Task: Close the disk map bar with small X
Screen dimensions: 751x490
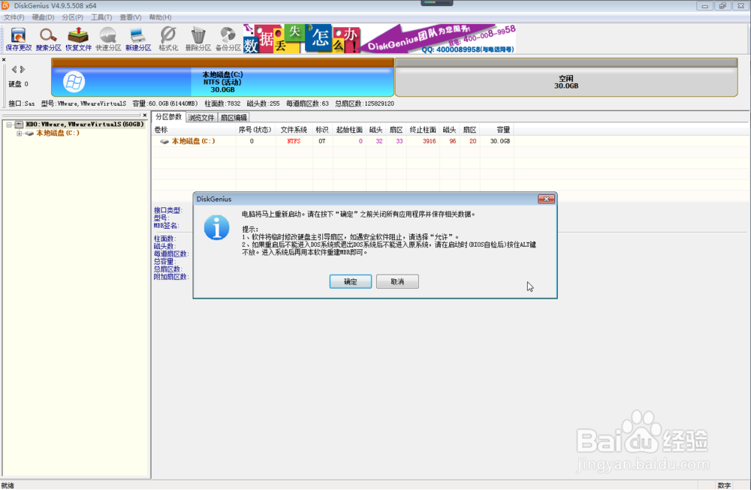Action: tap(4, 60)
